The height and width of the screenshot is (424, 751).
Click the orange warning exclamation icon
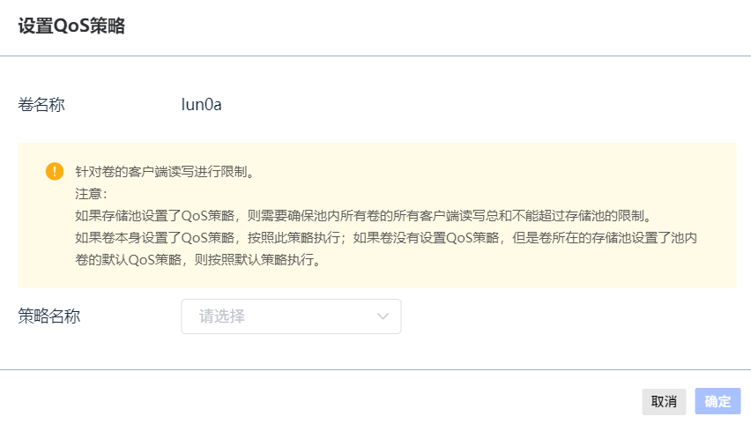(x=55, y=171)
